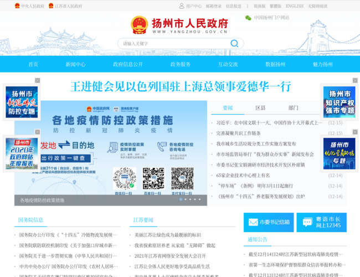Click the 支付宝扫一扫 QR code
Viewport: 360px width, 277px height.
pos(182,178)
